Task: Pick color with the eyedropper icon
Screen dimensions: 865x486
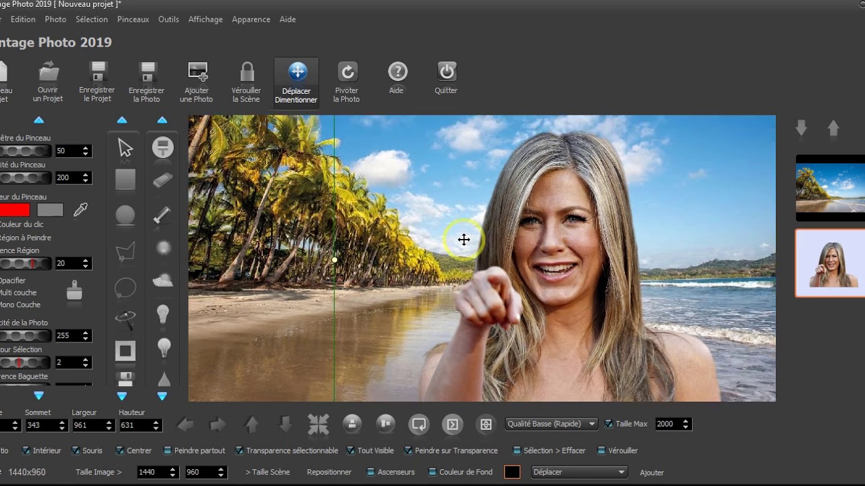Action: pos(80,211)
